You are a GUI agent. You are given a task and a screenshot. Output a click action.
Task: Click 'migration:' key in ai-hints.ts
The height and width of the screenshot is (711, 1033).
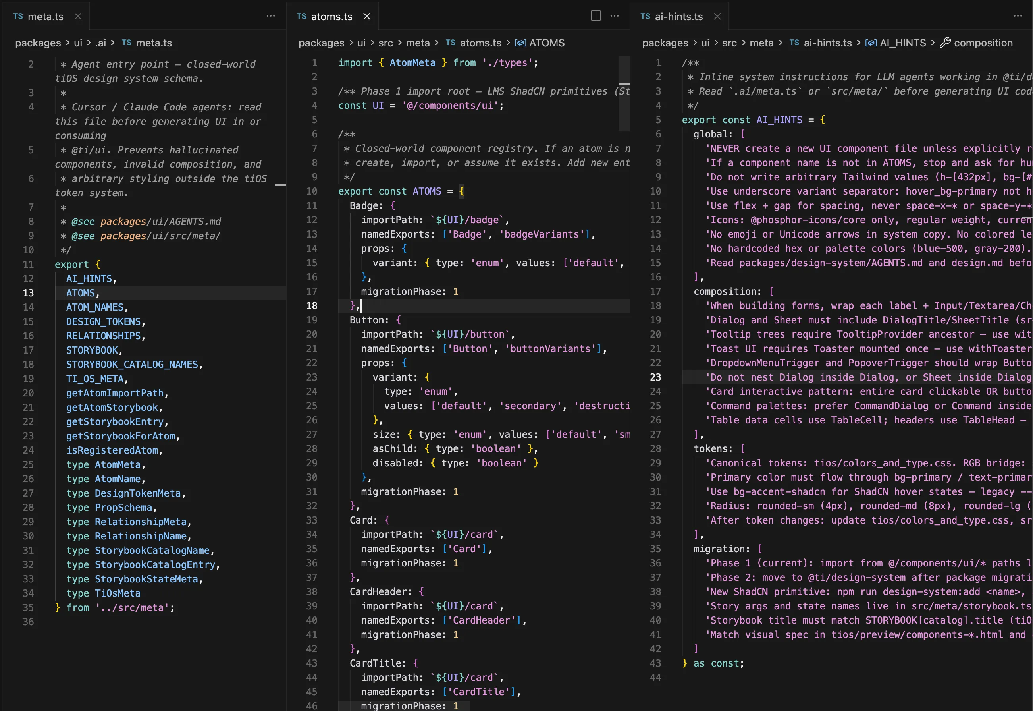tap(722, 549)
